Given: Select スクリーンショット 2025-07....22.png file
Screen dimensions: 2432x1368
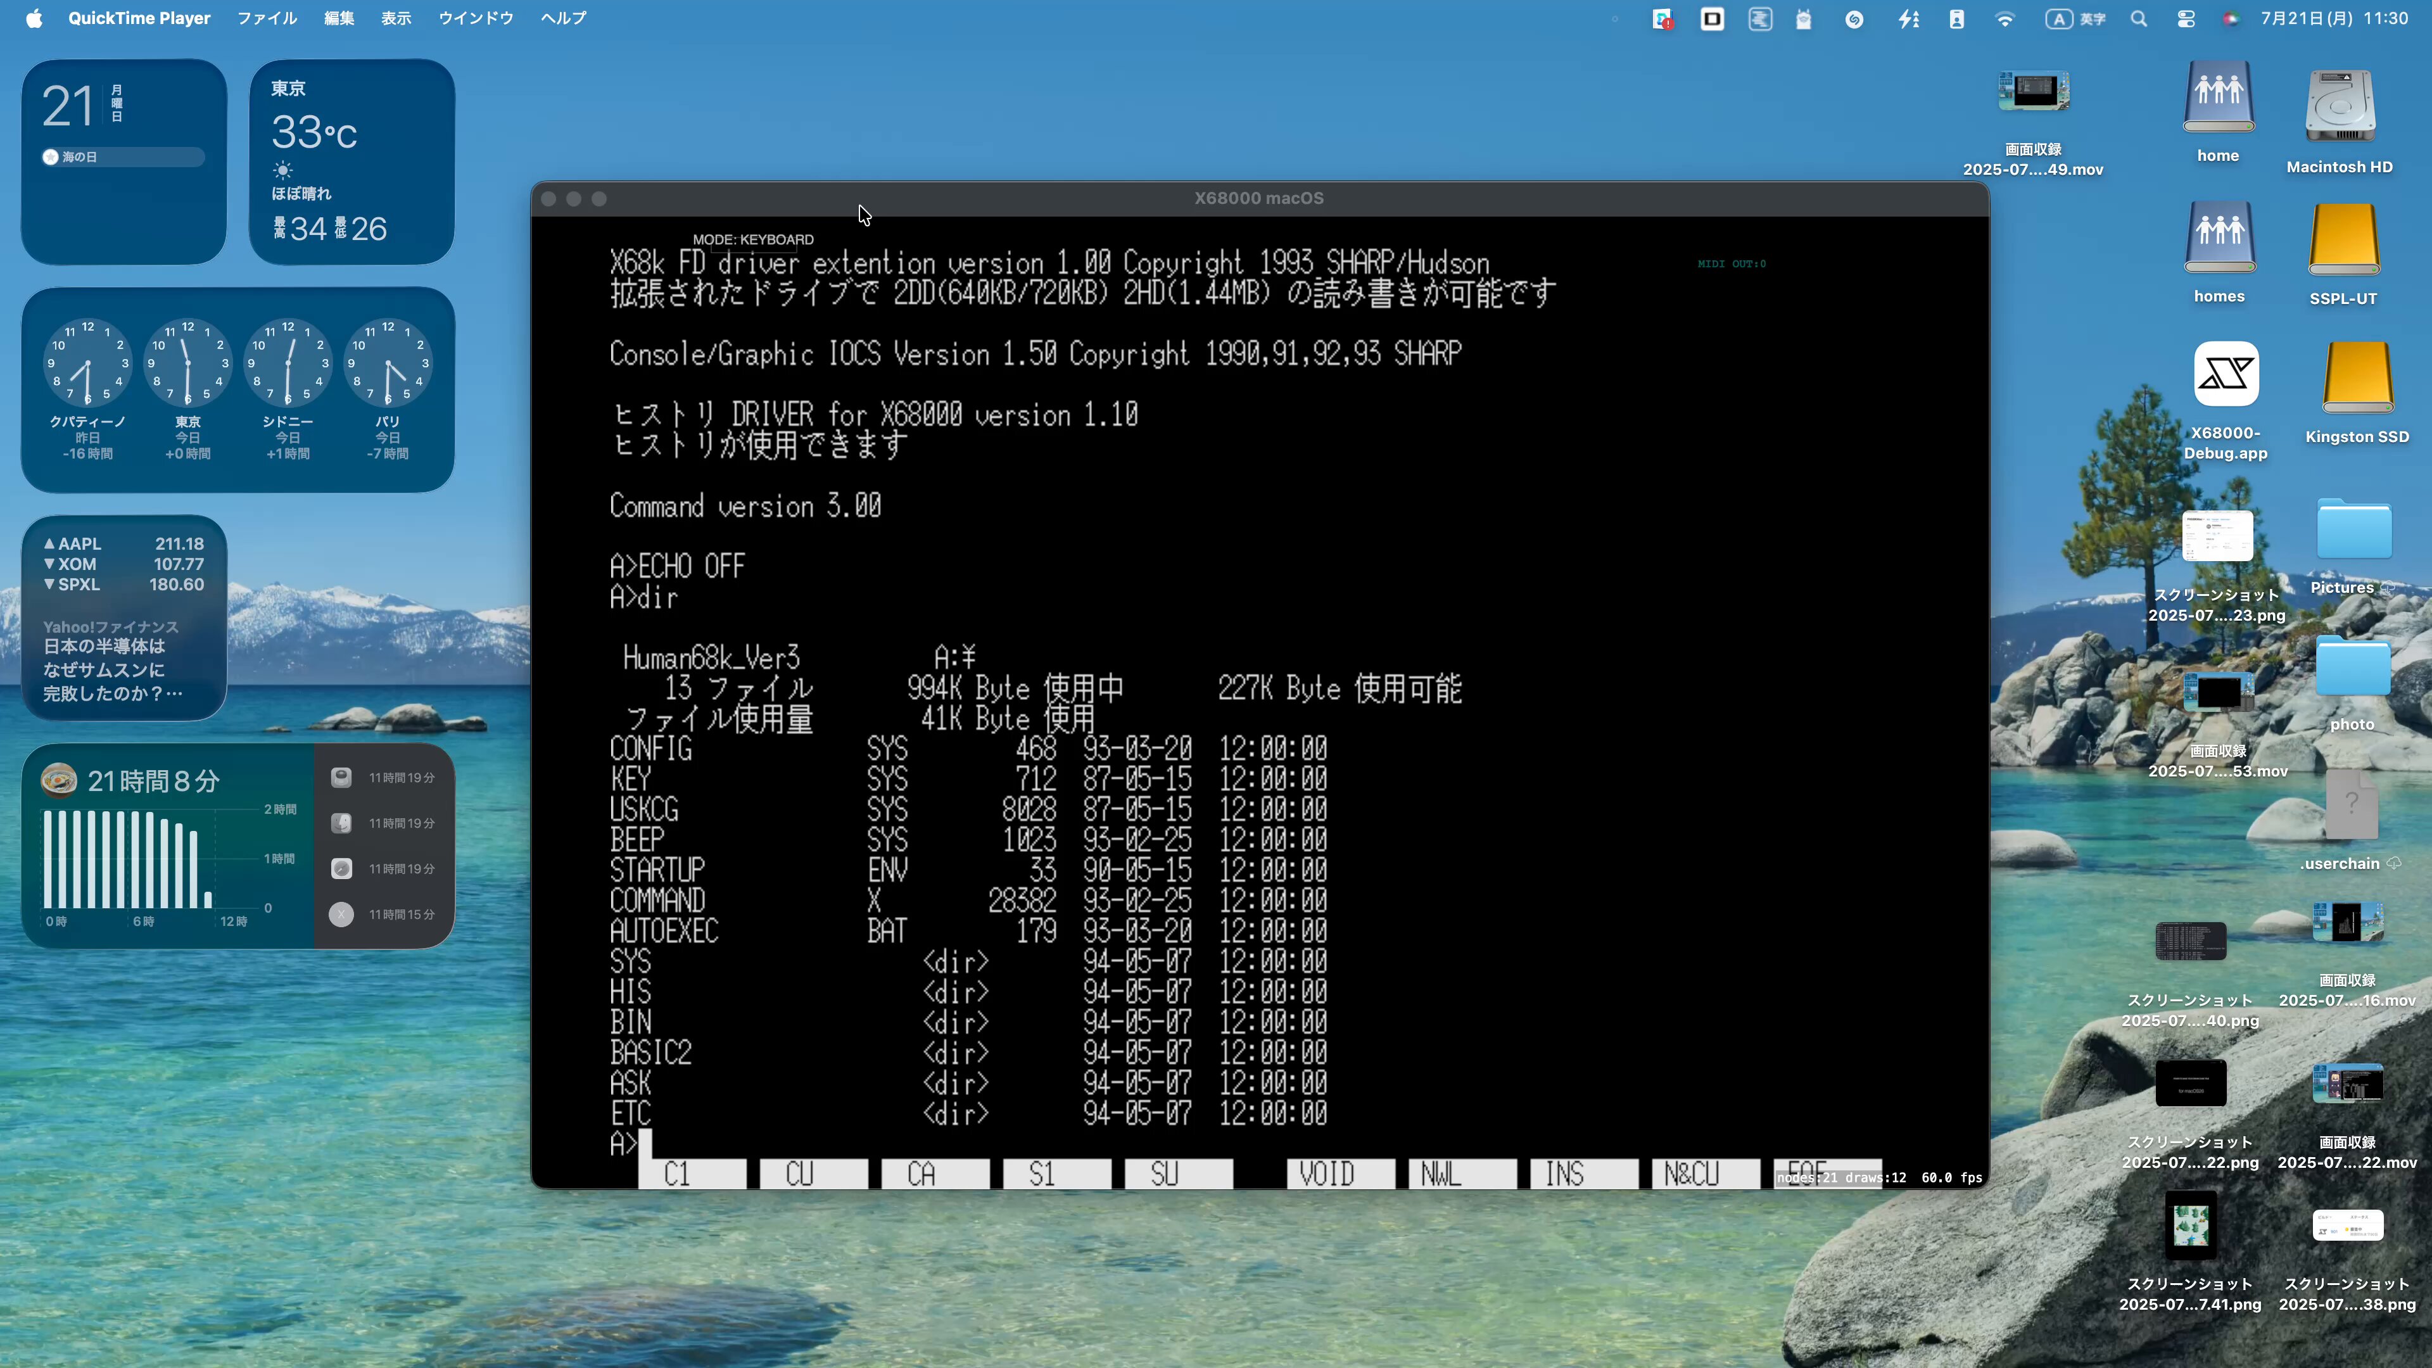Looking at the screenshot, I should pyautogui.click(x=2190, y=1084).
